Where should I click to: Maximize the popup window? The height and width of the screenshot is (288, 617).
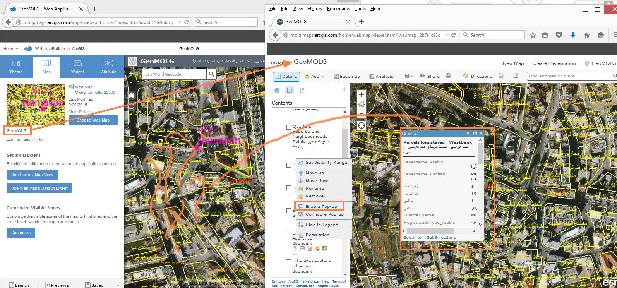(475, 133)
